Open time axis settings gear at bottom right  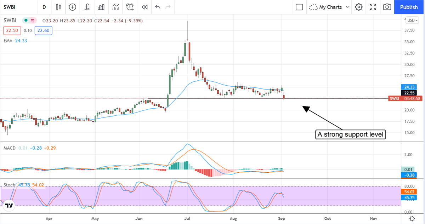click(412, 218)
